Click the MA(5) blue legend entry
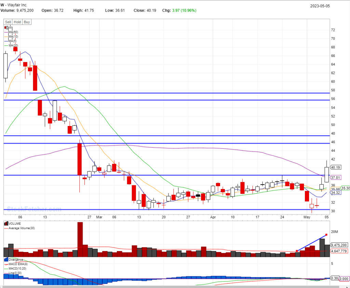The width and height of the screenshot is (350, 288). (x=12, y=41)
